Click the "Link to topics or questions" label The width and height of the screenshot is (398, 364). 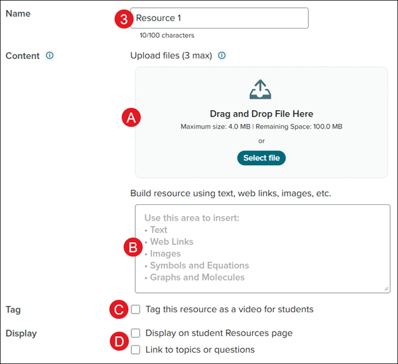point(200,349)
